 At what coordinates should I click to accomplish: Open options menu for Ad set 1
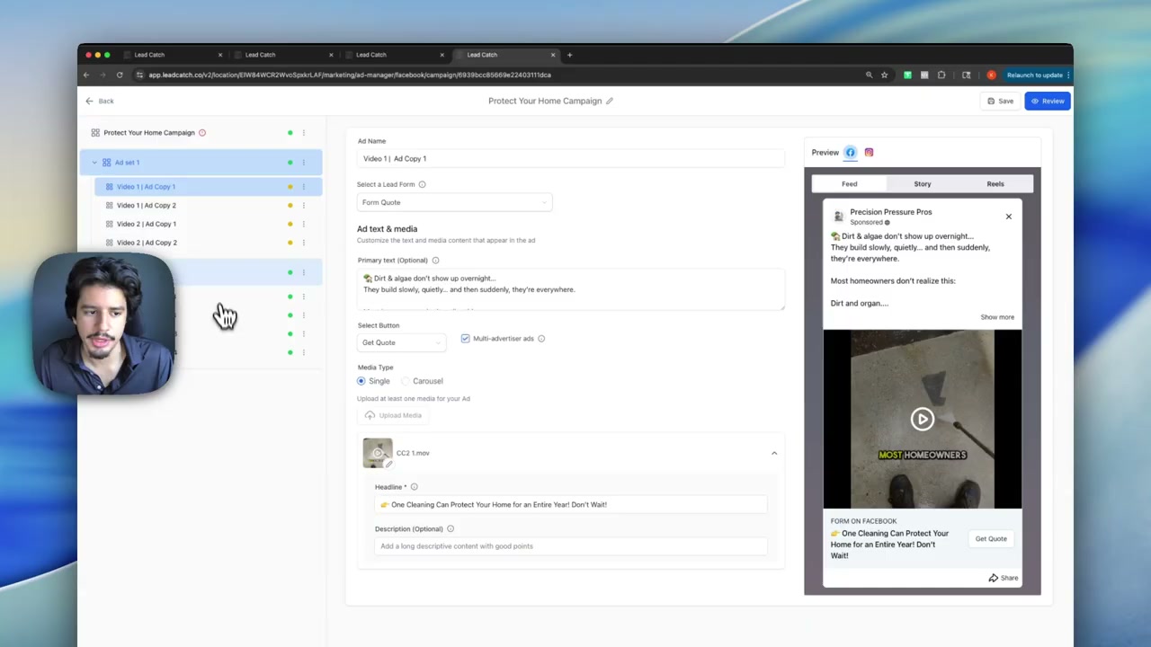tap(304, 163)
